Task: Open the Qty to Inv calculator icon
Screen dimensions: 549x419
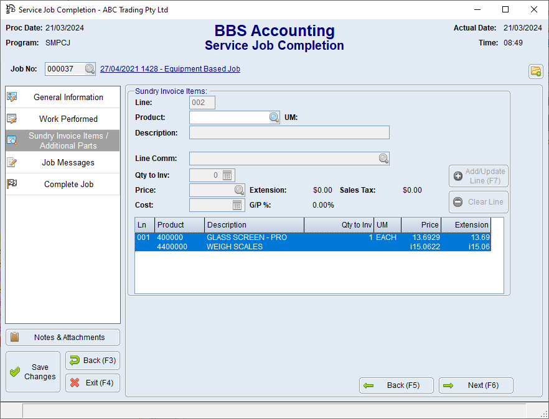Action: pos(228,175)
